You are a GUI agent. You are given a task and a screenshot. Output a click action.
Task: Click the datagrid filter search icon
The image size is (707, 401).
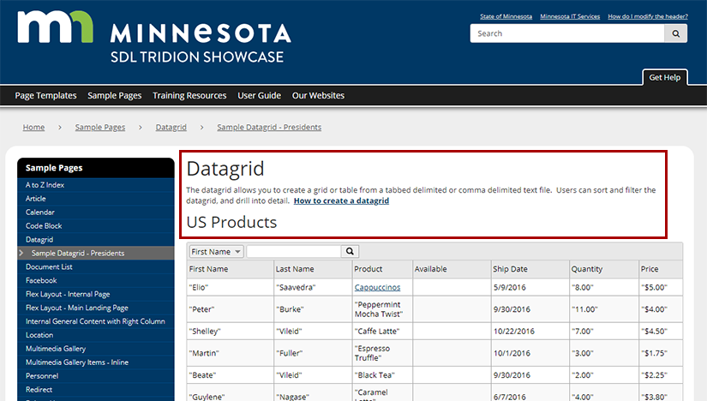click(350, 251)
